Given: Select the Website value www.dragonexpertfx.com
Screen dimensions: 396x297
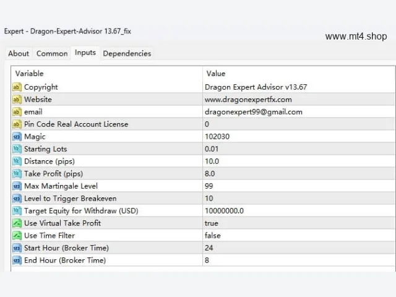Looking at the screenshot, I should pyautogui.click(x=248, y=100).
